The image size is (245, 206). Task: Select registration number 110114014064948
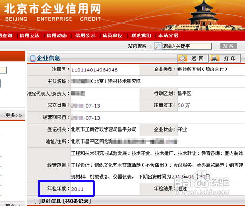(95, 70)
